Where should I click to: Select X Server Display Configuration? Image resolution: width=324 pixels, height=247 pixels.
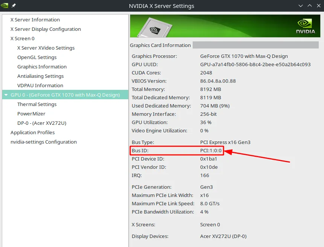(x=46, y=29)
